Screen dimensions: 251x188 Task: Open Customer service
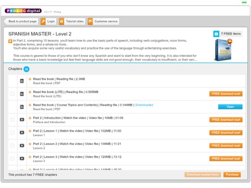tap(104, 21)
